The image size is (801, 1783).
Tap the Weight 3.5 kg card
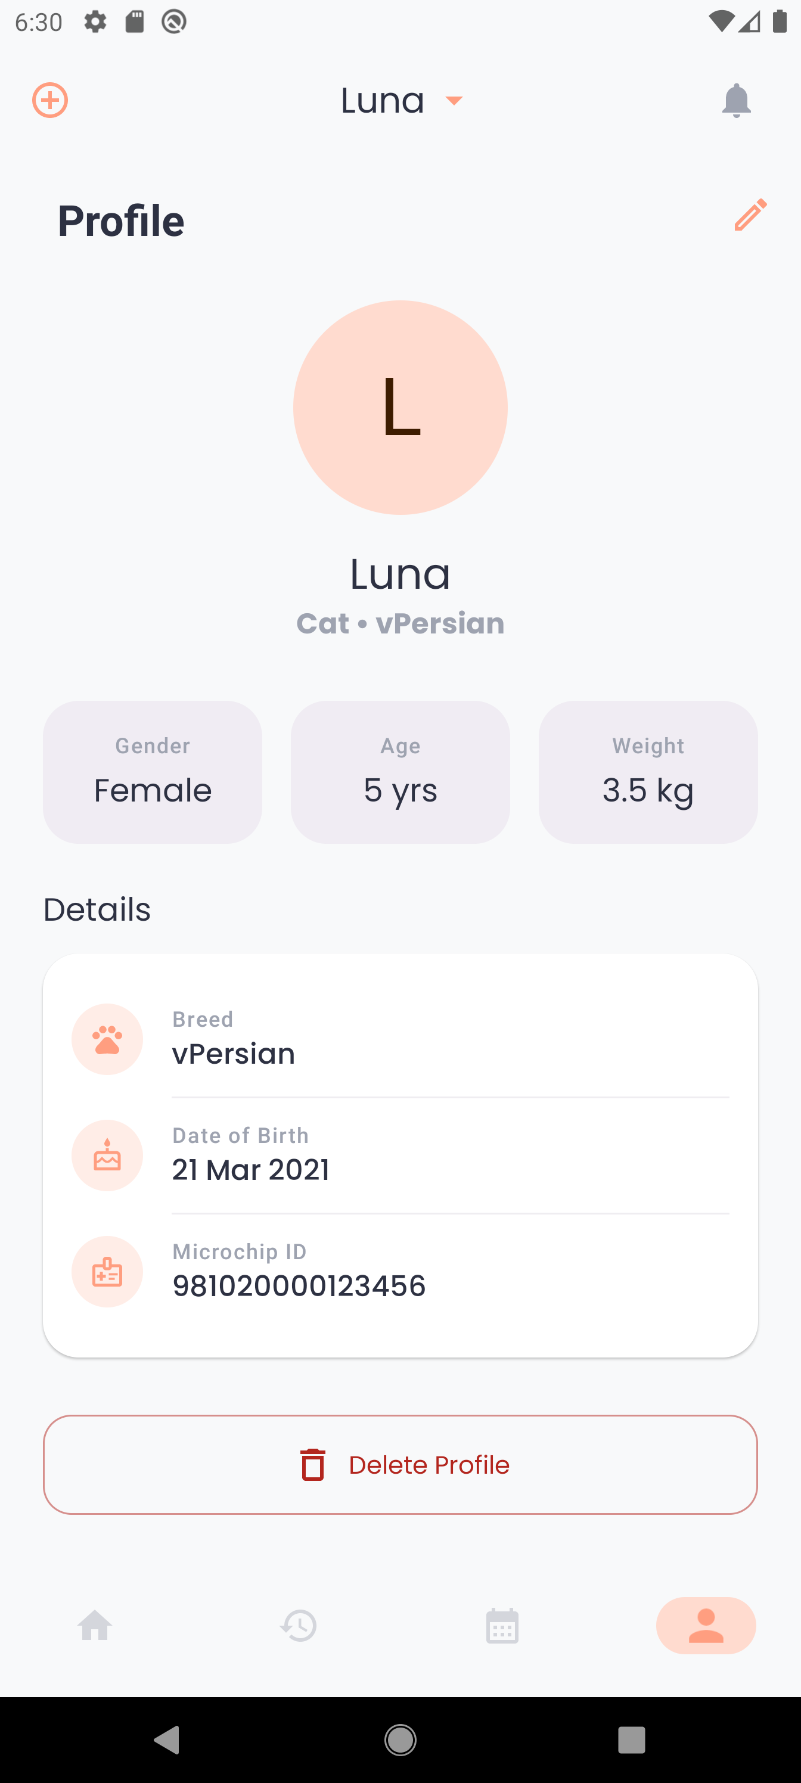pyautogui.click(x=648, y=772)
